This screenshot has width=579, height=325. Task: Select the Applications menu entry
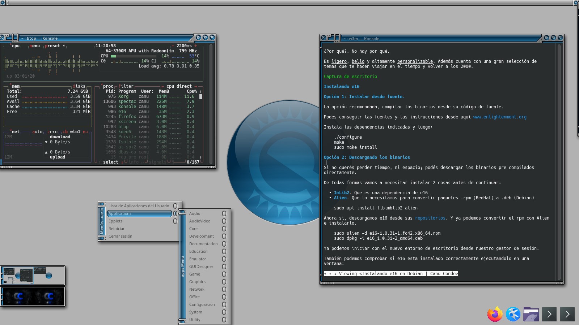(139, 213)
